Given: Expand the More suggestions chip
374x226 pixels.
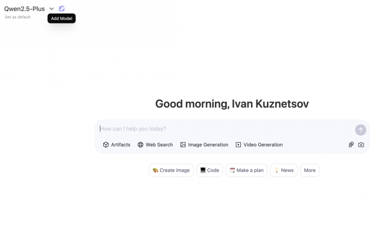Looking at the screenshot, I should click(x=310, y=170).
